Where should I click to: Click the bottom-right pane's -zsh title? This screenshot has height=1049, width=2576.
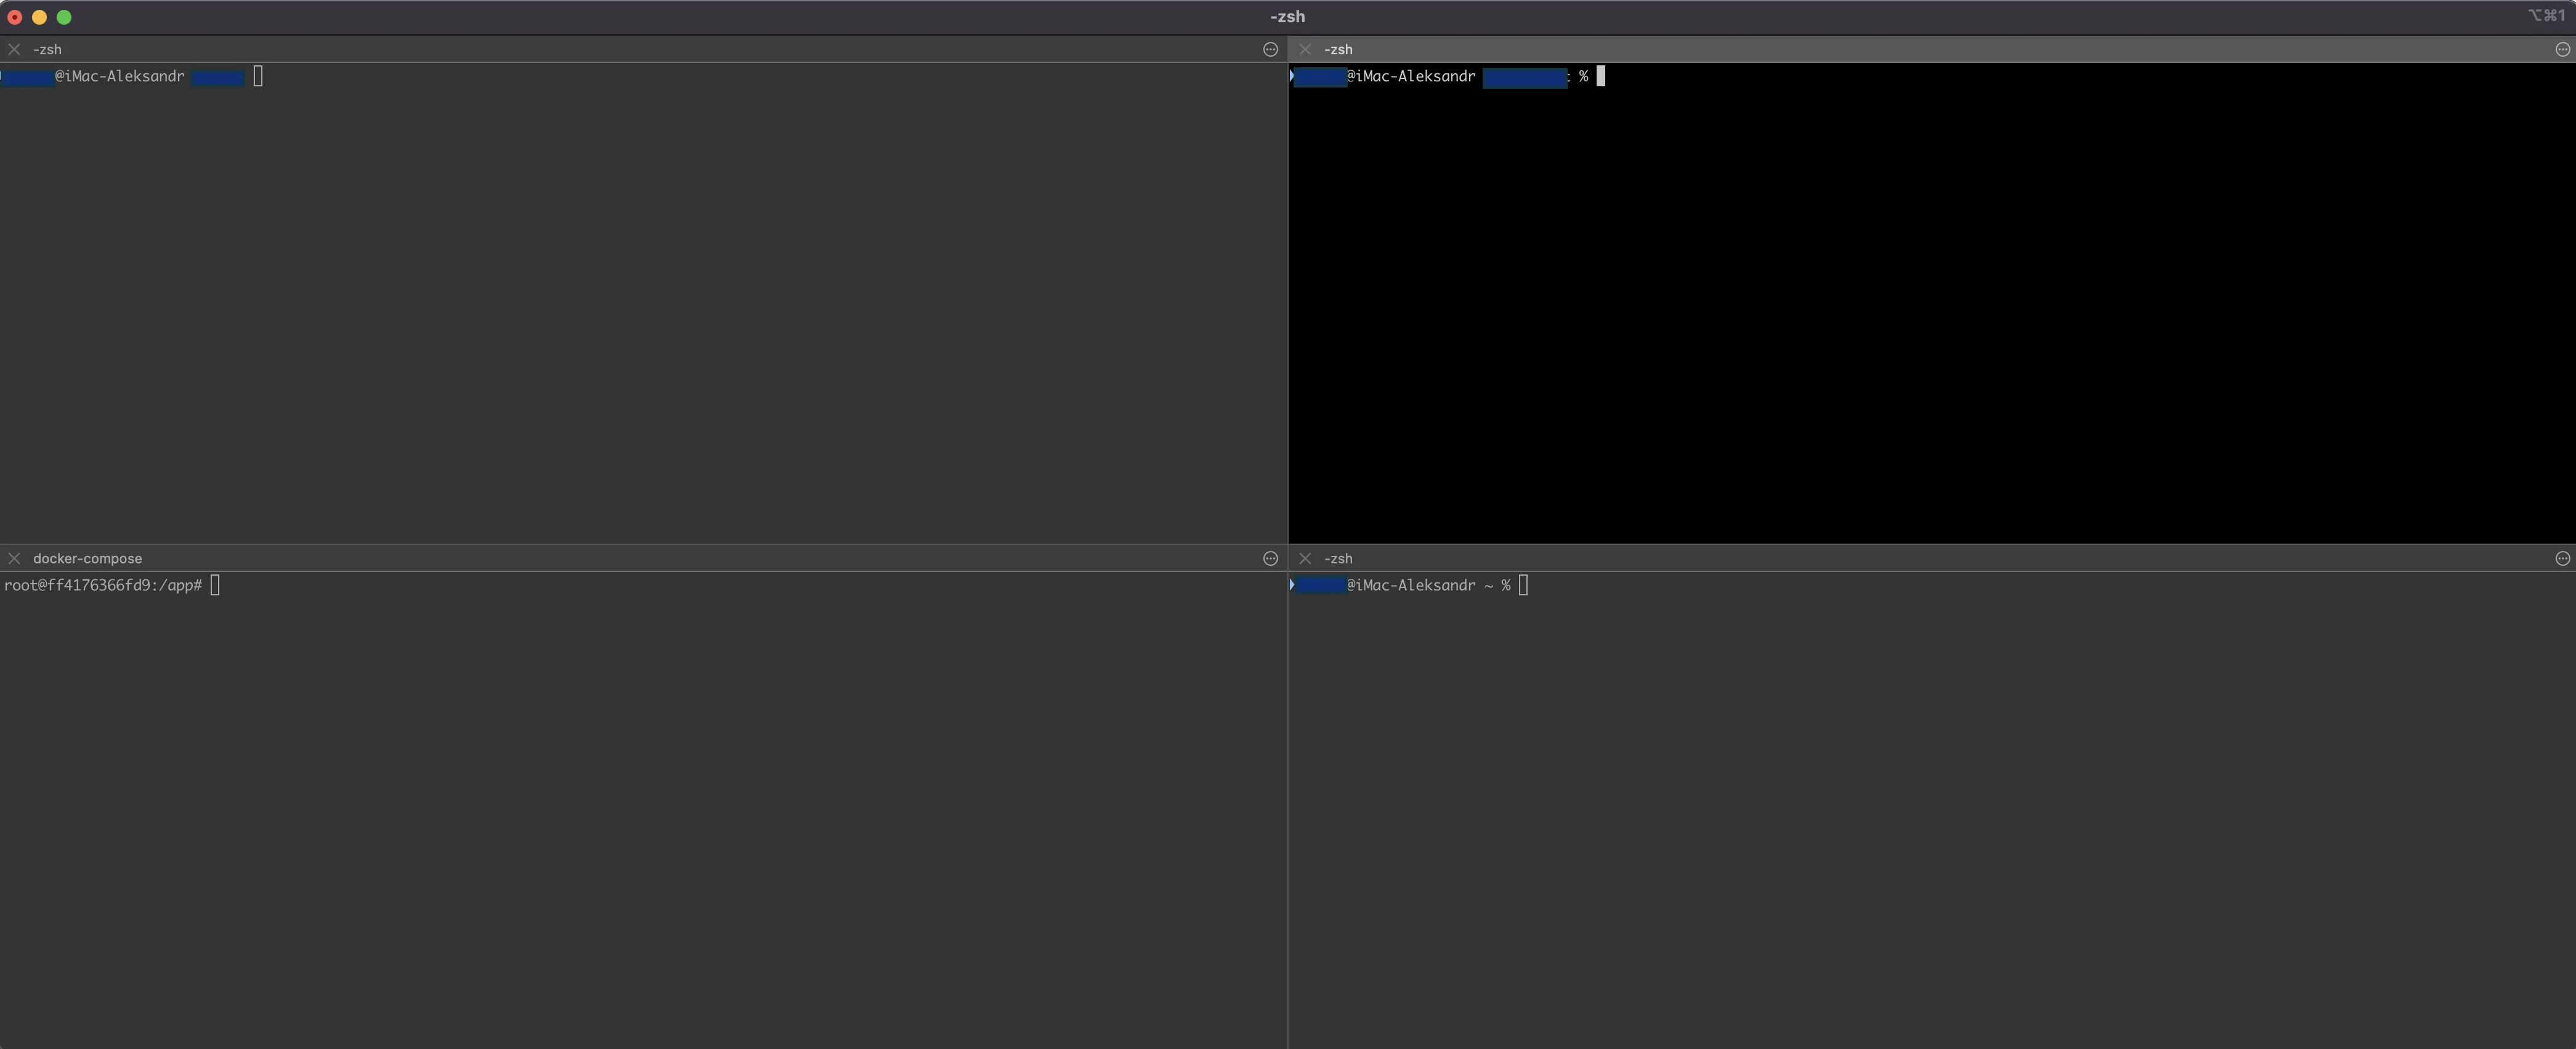1338,558
